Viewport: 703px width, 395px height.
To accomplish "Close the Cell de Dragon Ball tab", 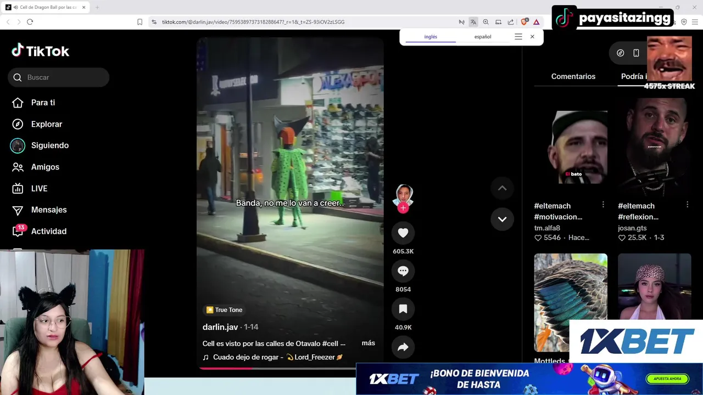I will click(83, 7).
